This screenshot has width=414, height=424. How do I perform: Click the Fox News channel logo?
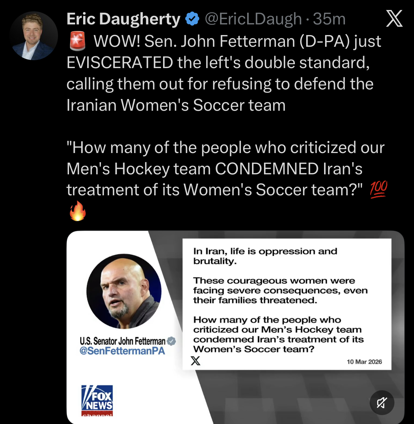(x=97, y=400)
